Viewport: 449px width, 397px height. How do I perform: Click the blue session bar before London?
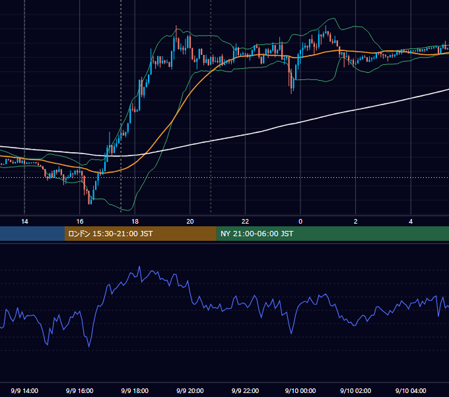pos(32,234)
